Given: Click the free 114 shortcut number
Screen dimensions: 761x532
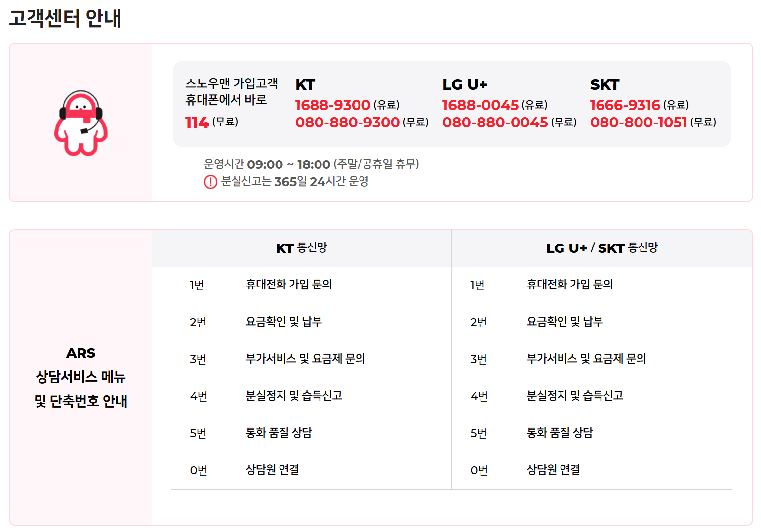Looking at the screenshot, I should tap(197, 122).
